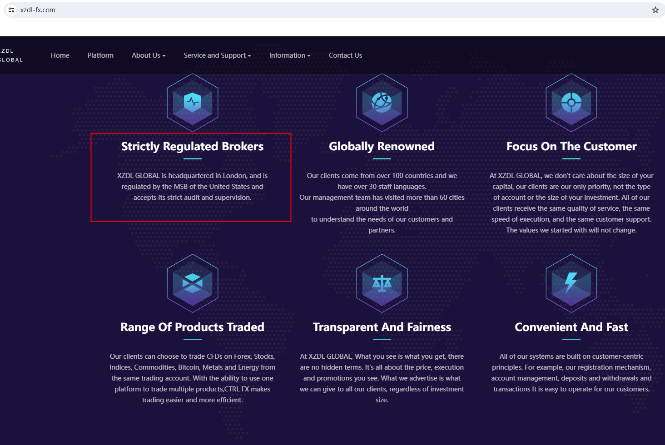
Task: Click the XZDL GLOBAL logo in the navbar
Action: pos(11,55)
